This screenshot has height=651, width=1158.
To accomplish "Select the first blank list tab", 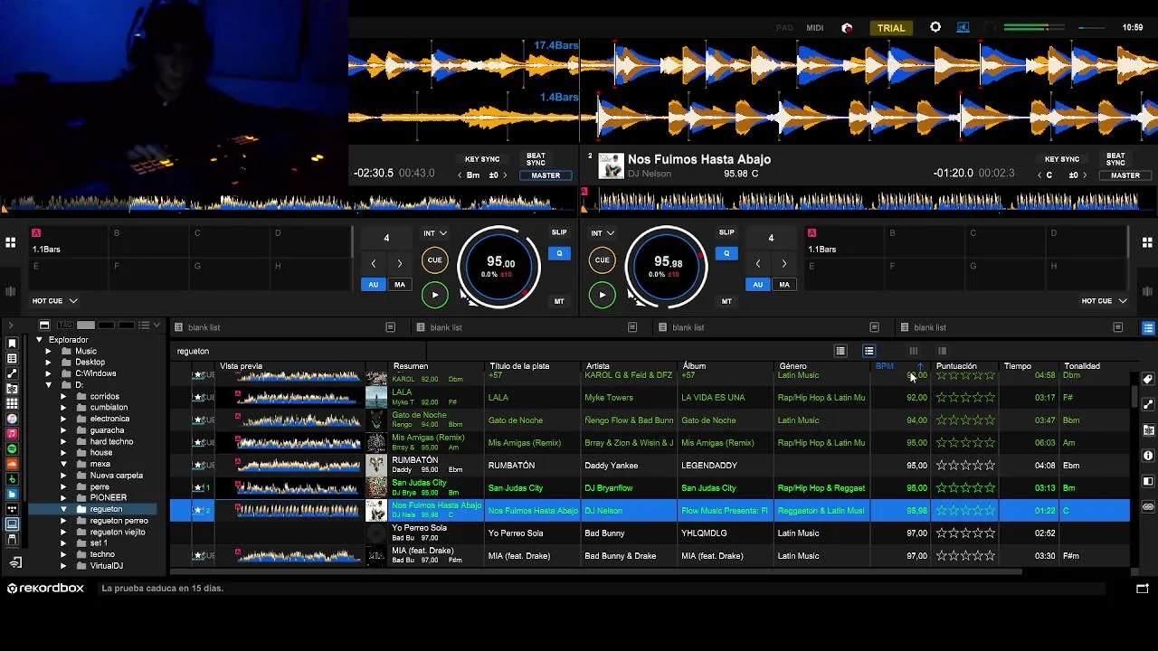I will tap(288, 327).
